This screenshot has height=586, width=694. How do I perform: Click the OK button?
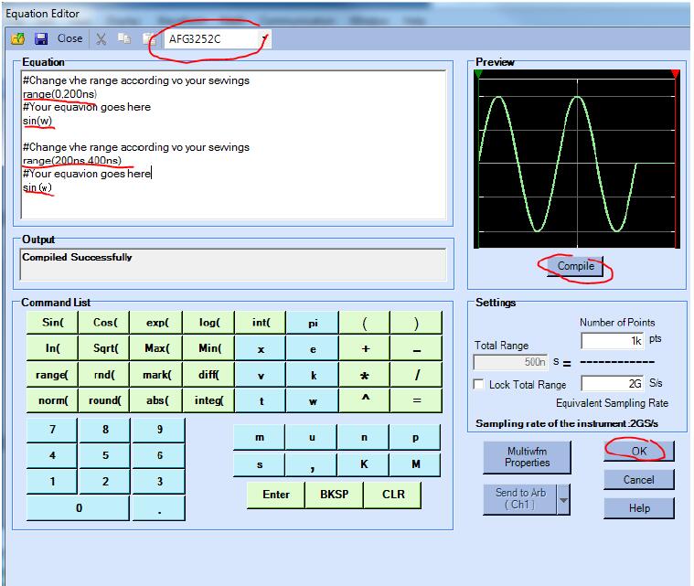[x=639, y=451]
